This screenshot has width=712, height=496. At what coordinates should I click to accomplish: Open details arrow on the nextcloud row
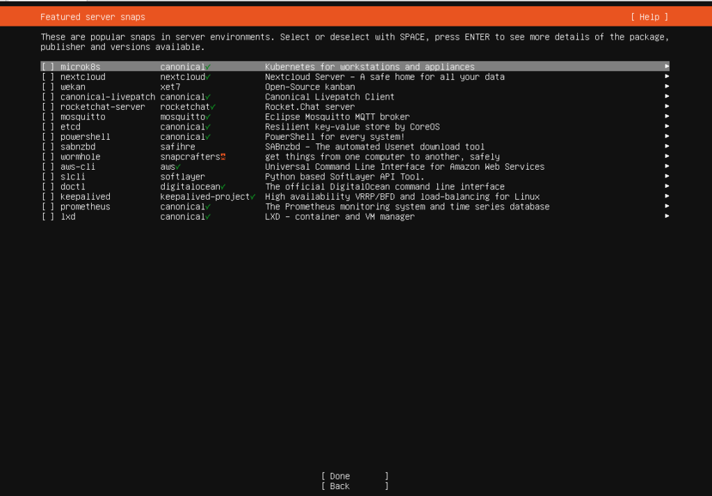[x=667, y=77]
